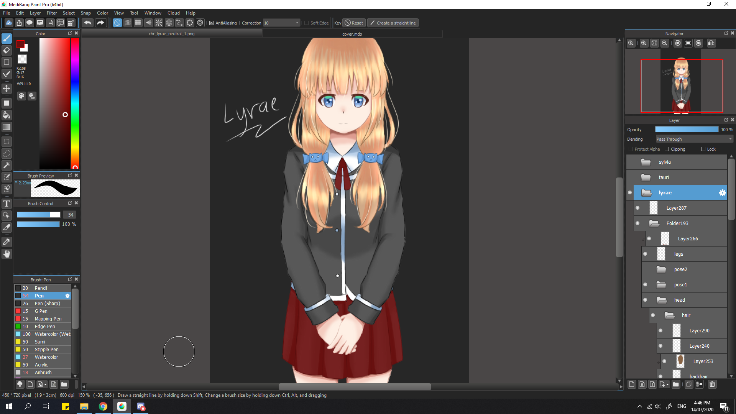Select the Airbrush brush
This screenshot has height=414, width=736.
point(43,373)
